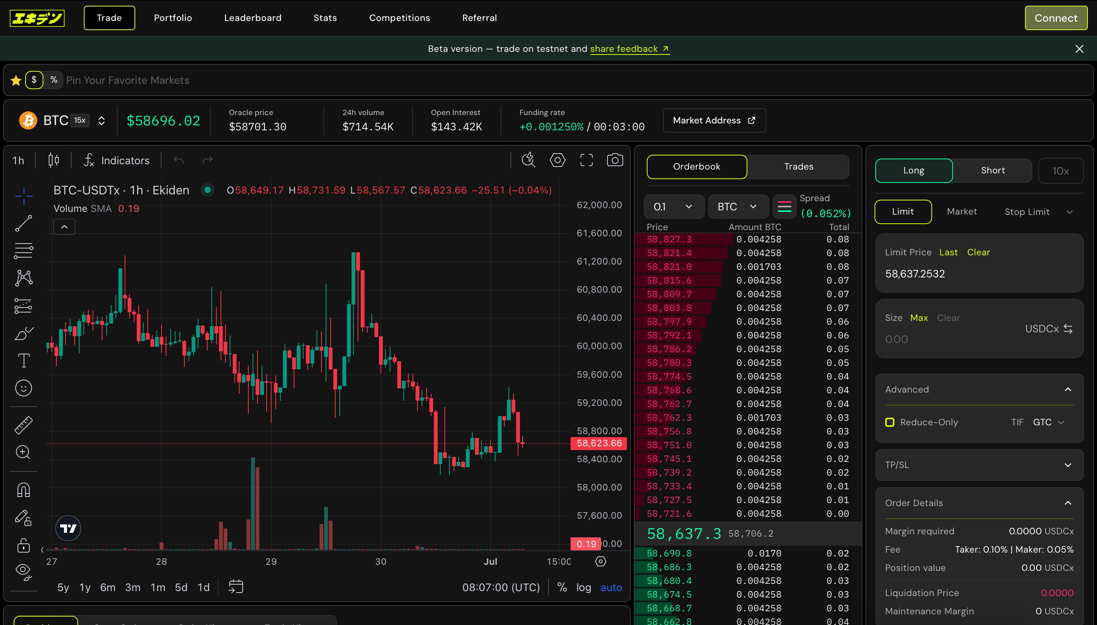Image resolution: width=1097 pixels, height=625 pixels.
Task: Select the patterns drawing tool
Action: 24,278
